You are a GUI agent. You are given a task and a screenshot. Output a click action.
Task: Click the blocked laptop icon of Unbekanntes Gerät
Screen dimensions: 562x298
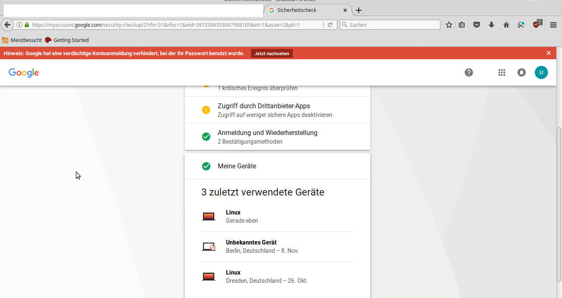click(x=209, y=247)
